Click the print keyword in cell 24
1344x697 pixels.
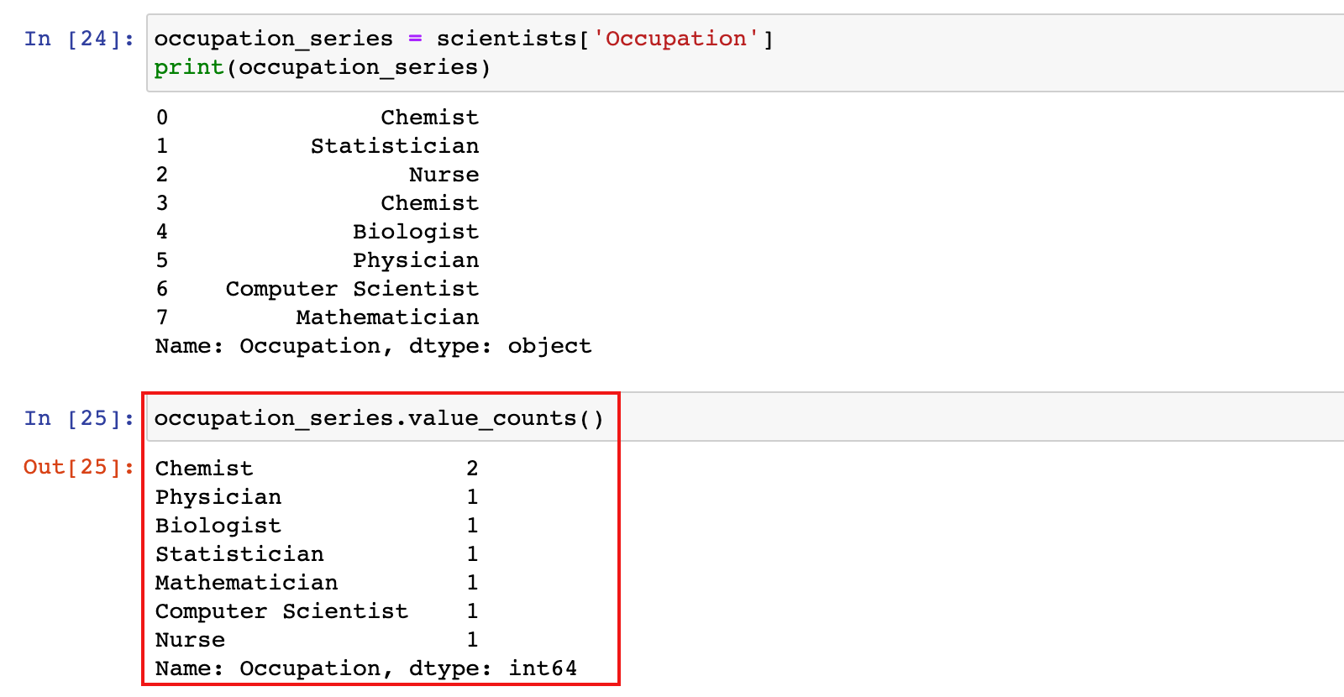[x=189, y=67]
